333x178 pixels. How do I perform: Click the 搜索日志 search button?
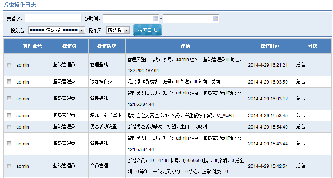pos(147,30)
